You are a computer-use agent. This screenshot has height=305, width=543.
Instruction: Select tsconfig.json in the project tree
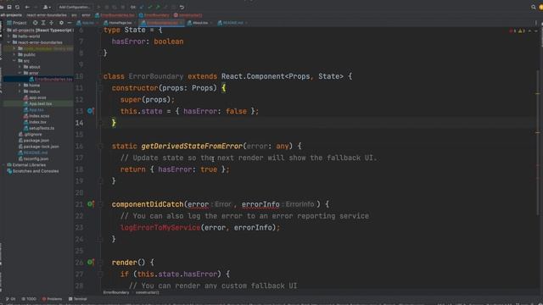[x=33, y=159]
